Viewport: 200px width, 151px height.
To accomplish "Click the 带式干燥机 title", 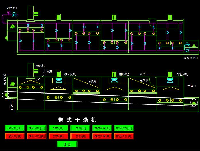I will tap(77, 120).
